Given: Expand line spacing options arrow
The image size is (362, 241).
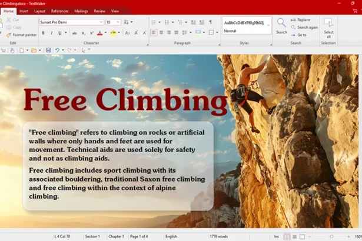Looking at the screenshot, I should [x=191, y=32].
